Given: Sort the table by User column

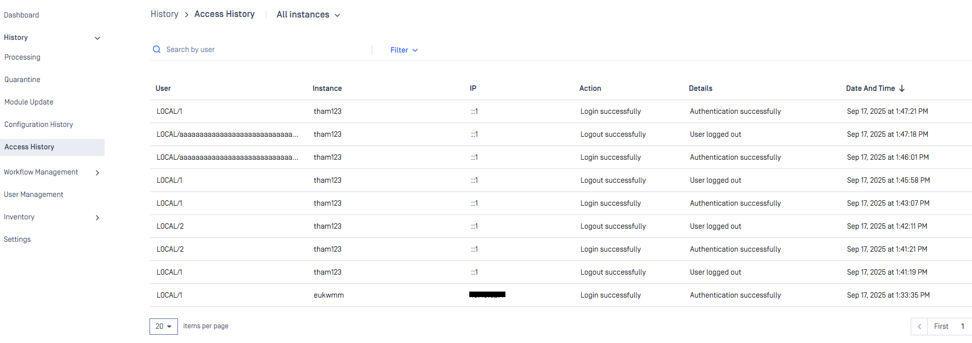Looking at the screenshot, I should [x=163, y=89].
